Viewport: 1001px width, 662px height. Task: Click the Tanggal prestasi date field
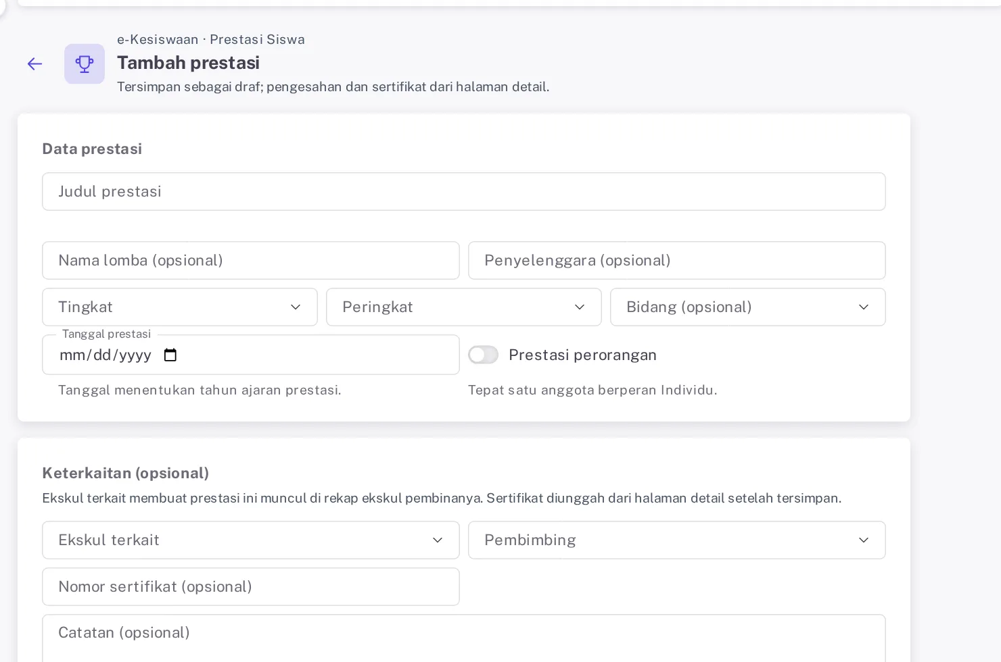click(251, 355)
